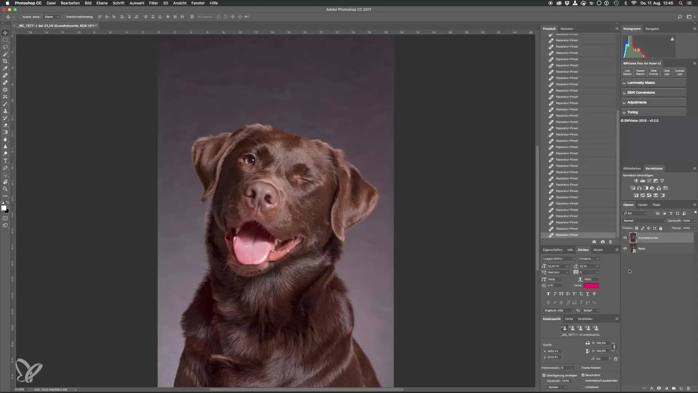The height and width of the screenshot is (393, 698).
Task: Delete layer with trash icon
Action: (x=688, y=388)
